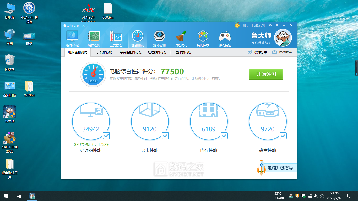Open the 问题反馈 feedback link
Screen dimensions: 358x201
pyautogui.click(x=258, y=25)
